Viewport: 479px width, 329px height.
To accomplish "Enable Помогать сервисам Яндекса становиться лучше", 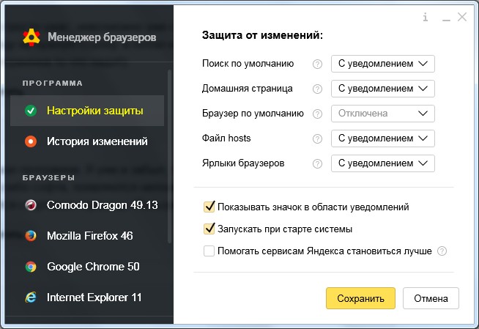I will tap(209, 251).
